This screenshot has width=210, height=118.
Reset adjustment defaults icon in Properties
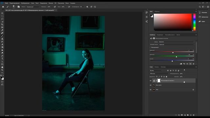(187, 64)
